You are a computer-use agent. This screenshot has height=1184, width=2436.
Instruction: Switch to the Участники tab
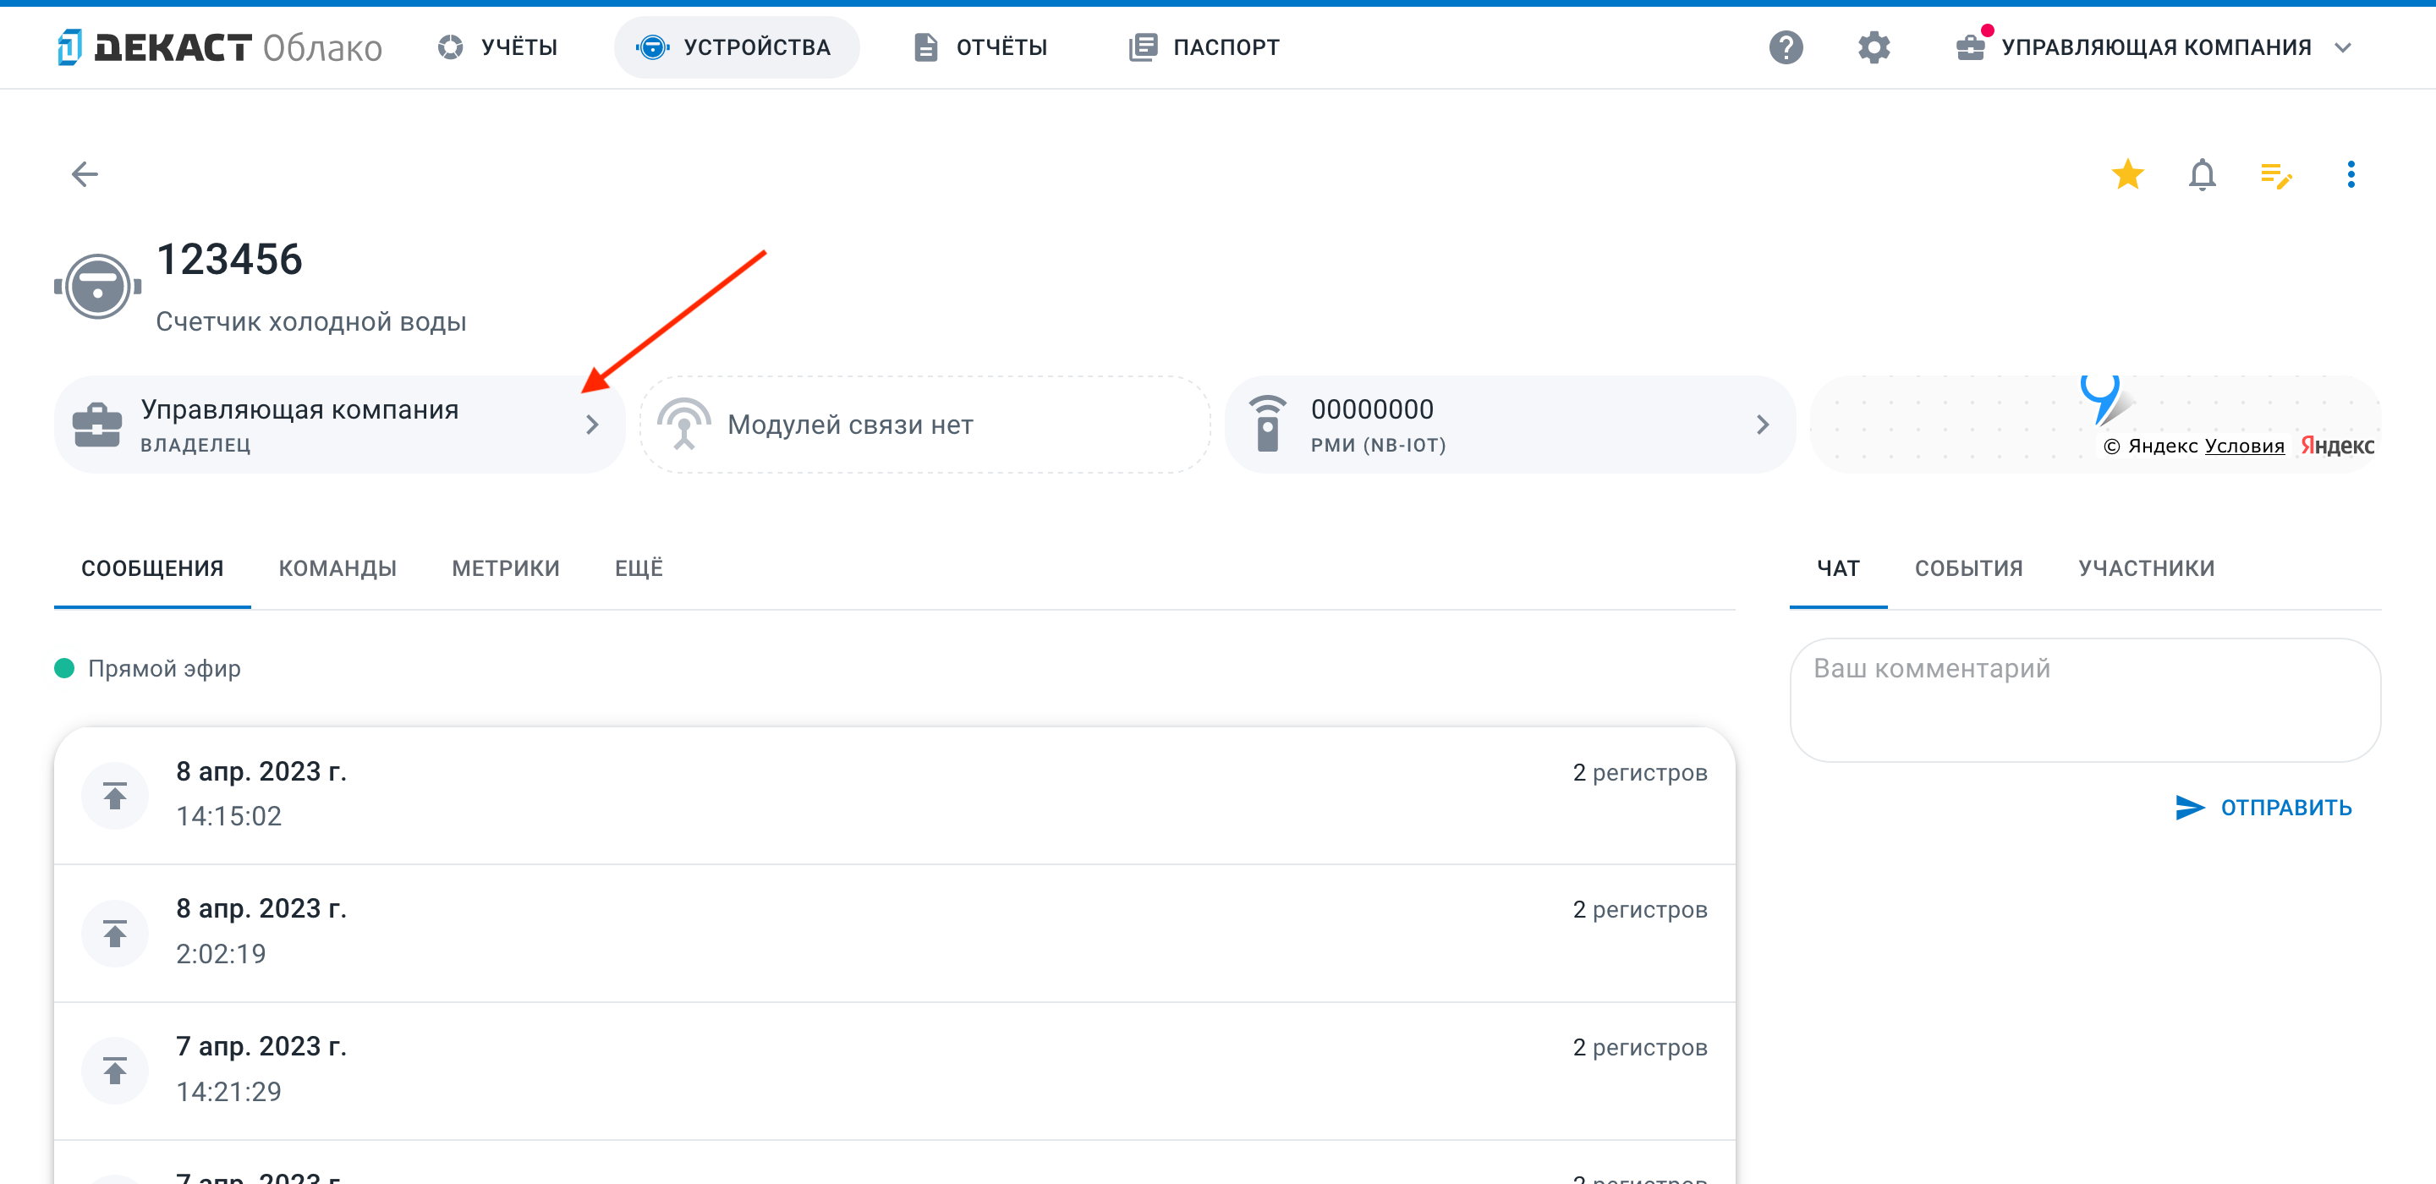point(2147,568)
